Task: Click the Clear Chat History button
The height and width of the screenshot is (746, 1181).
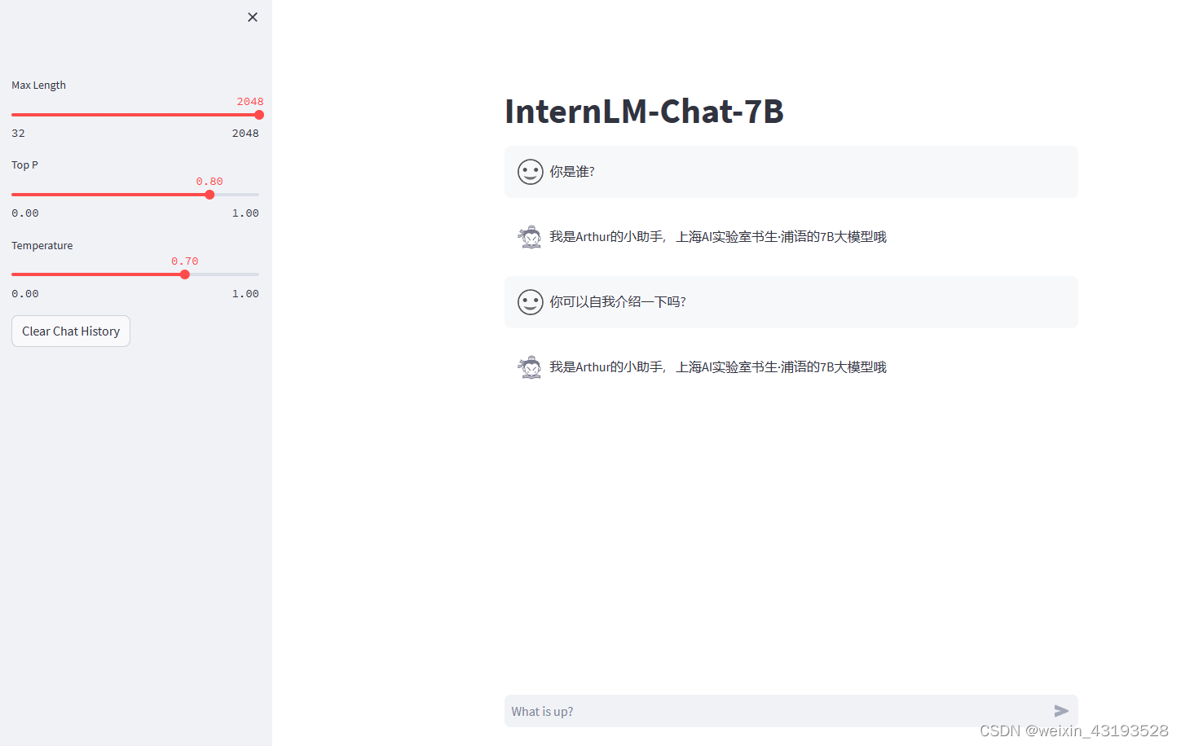Action: [x=71, y=331]
